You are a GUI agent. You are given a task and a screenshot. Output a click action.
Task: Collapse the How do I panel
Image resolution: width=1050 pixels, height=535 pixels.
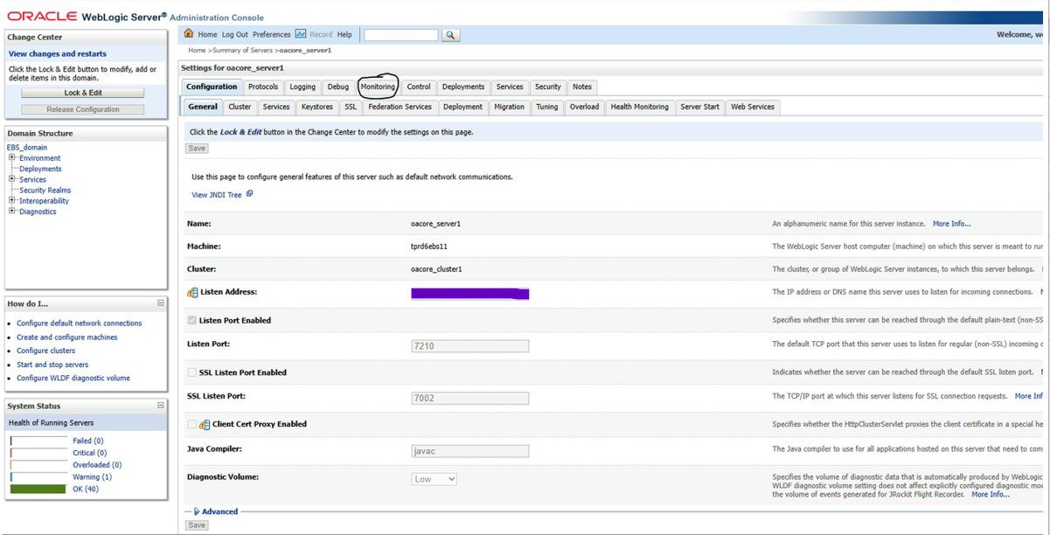[160, 303]
